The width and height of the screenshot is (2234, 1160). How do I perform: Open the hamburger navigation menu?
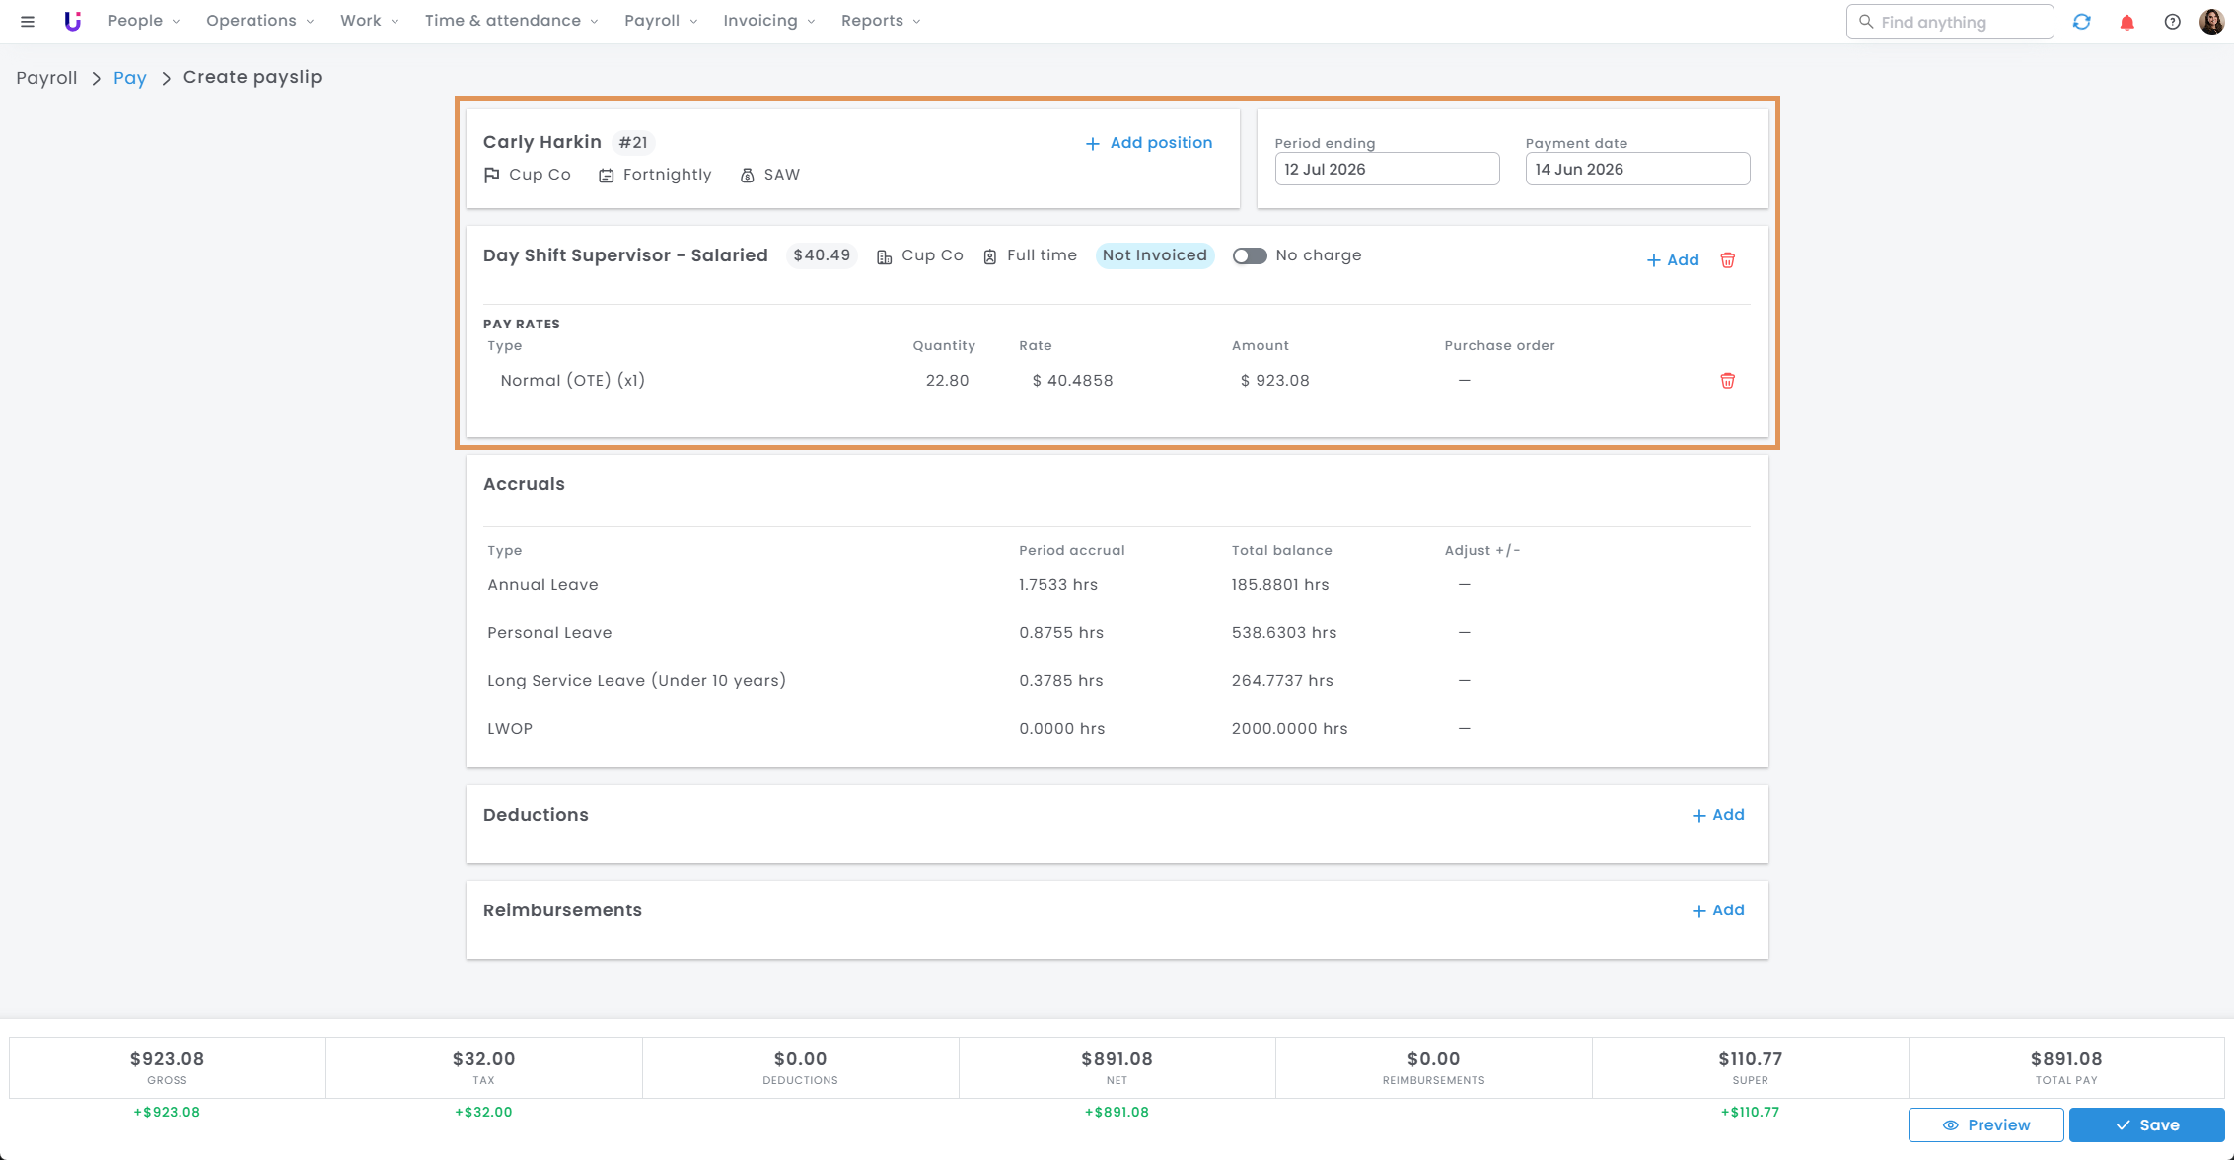coord(28,21)
